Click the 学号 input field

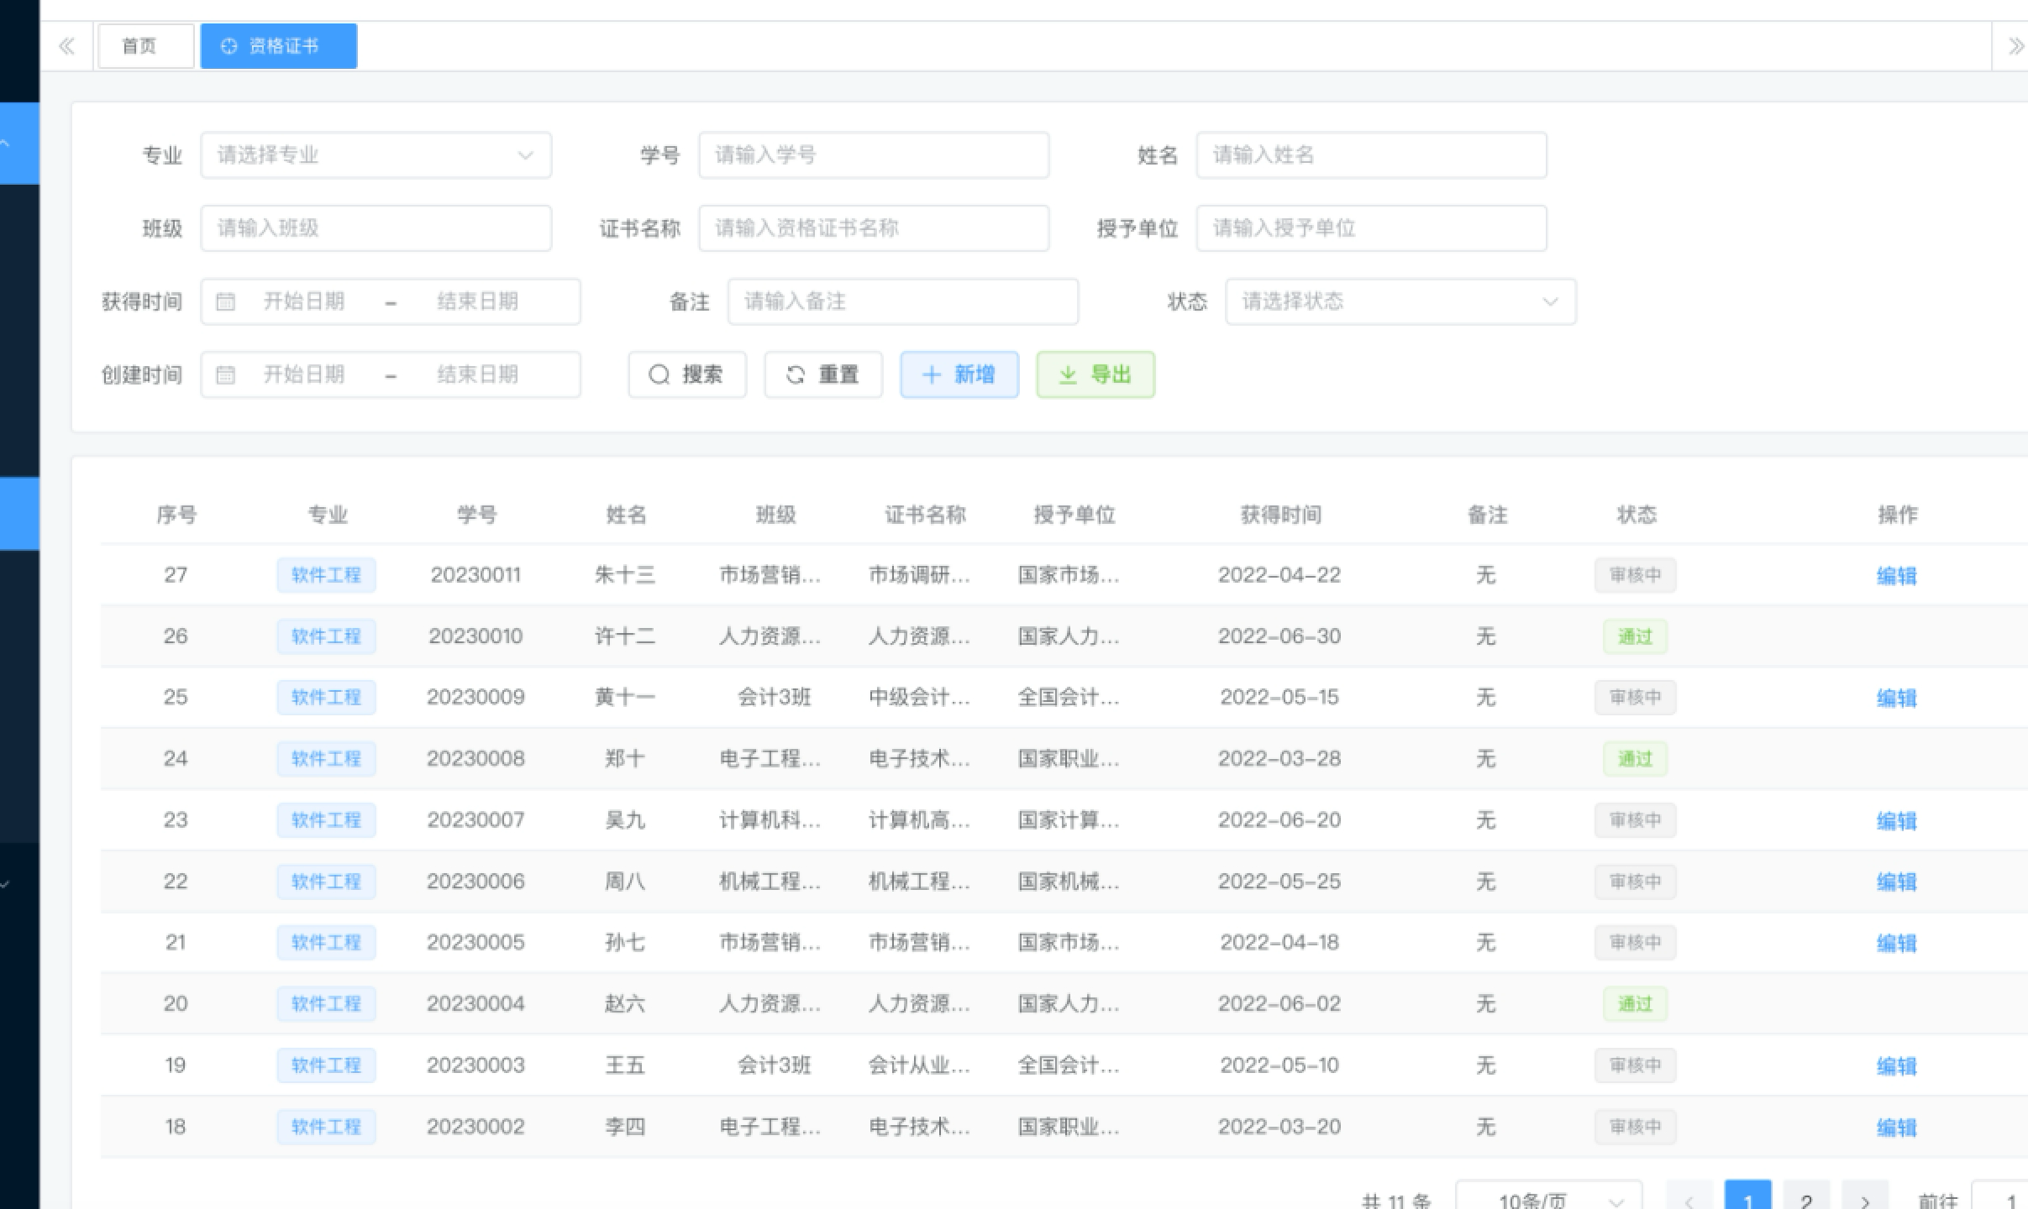pyautogui.click(x=874, y=155)
